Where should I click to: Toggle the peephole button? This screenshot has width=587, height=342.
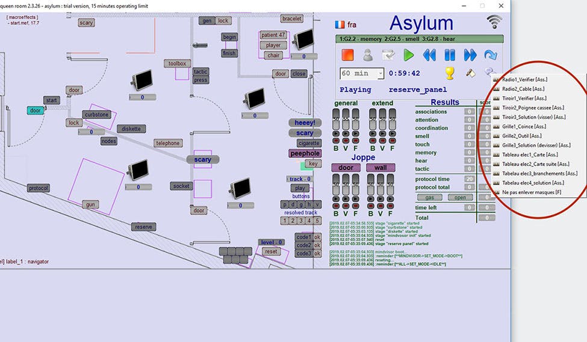305,153
